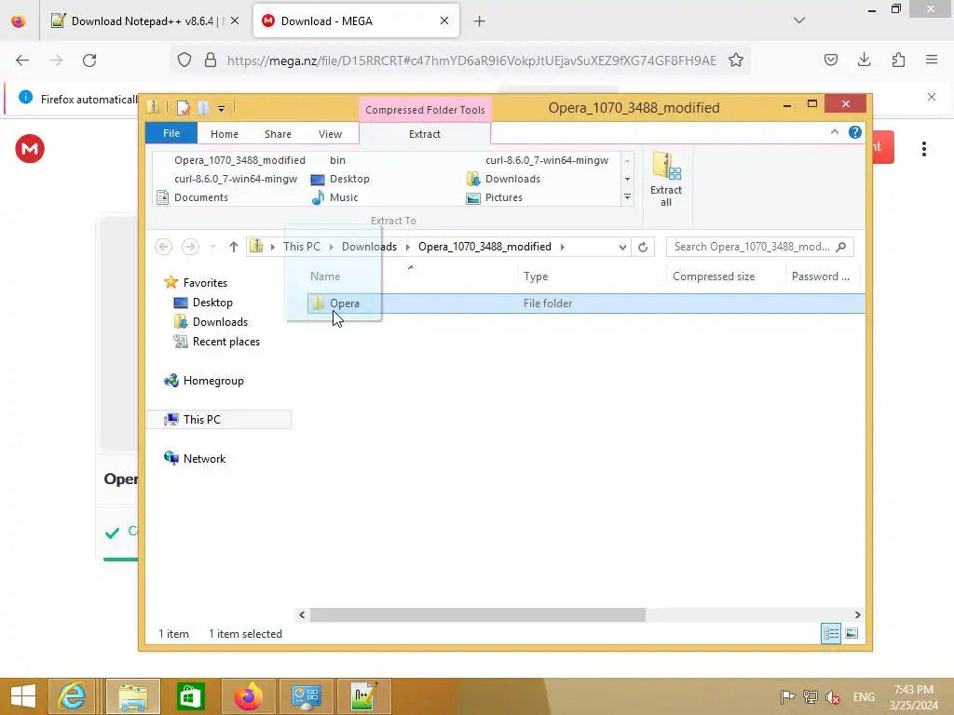Bookmark this page with the star icon
Screen dimensions: 954x715
pyautogui.click(x=736, y=60)
